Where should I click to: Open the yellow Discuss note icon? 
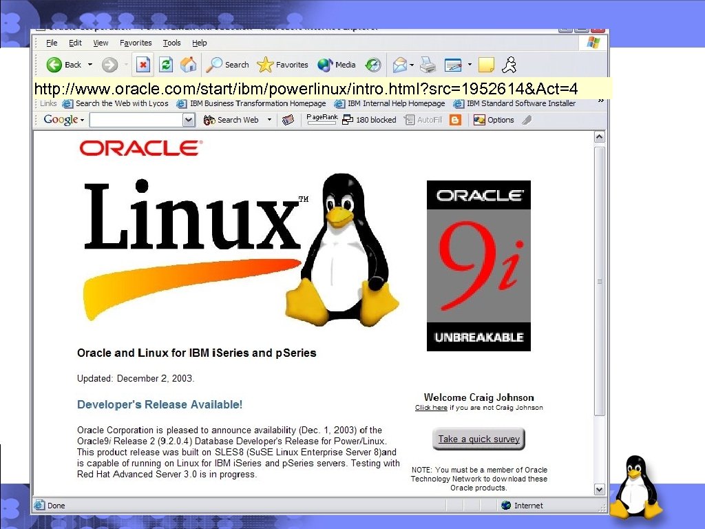(x=486, y=65)
